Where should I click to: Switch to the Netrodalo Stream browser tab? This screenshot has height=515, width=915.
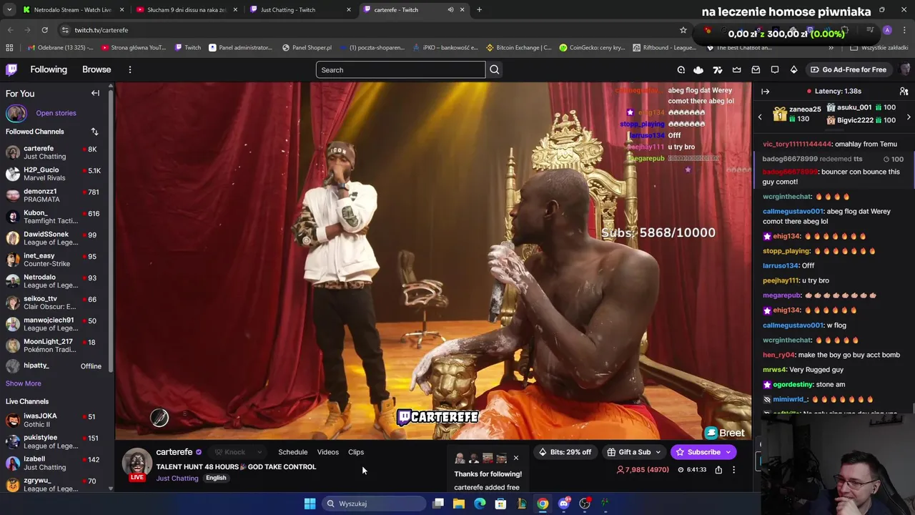coord(73,10)
